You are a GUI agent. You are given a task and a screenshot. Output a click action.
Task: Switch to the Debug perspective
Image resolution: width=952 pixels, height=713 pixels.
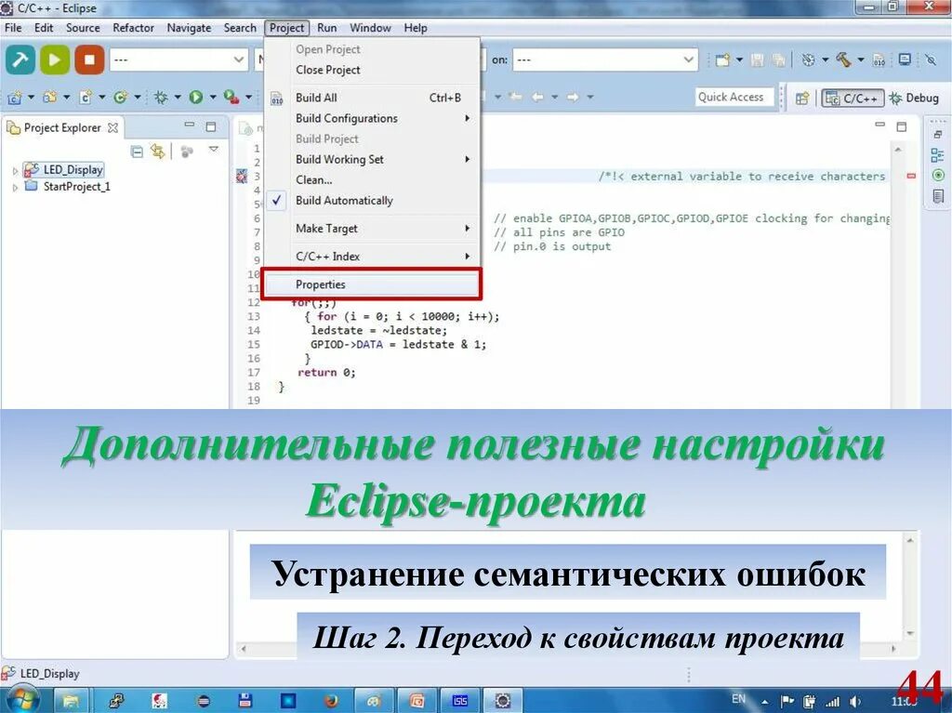point(914,98)
